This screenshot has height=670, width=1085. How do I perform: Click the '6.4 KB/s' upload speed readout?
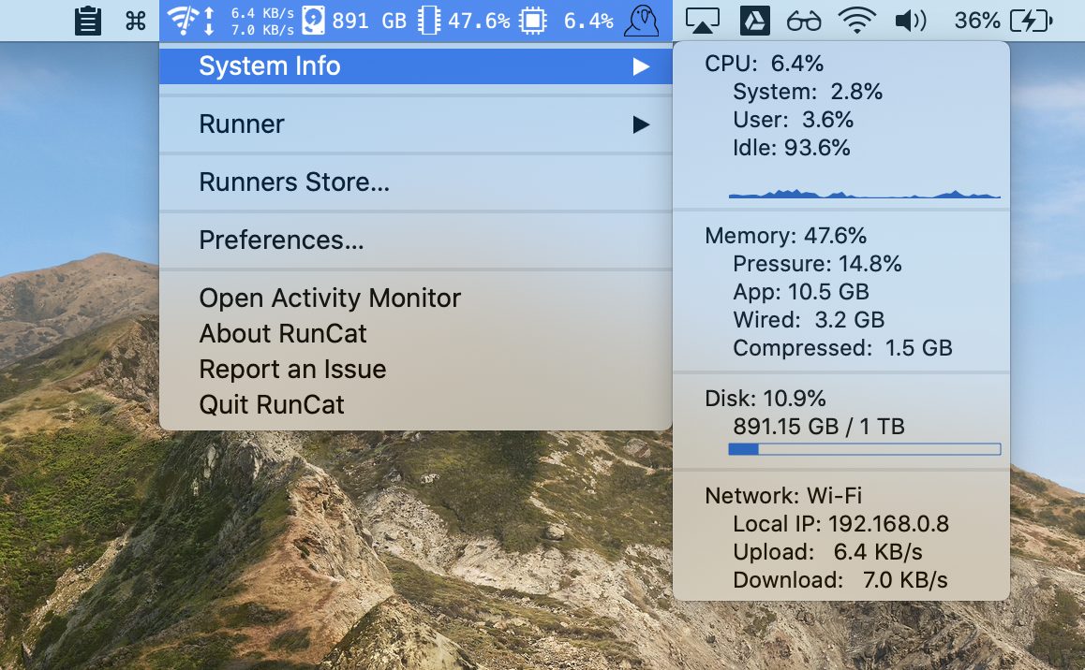point(262,13)
